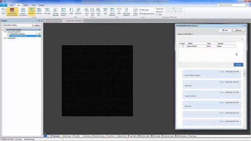Open SOLIDWORKS PCB Connector ribbon button
The width and height of the screenshot is (251, 141).
pyautogui.click(x=12, y=12)
